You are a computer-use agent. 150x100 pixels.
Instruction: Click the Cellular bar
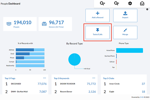click(x=116, y=62)
